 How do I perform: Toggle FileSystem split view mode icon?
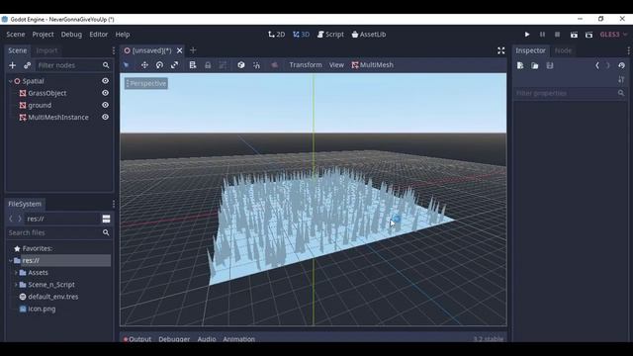pos(106,219)
